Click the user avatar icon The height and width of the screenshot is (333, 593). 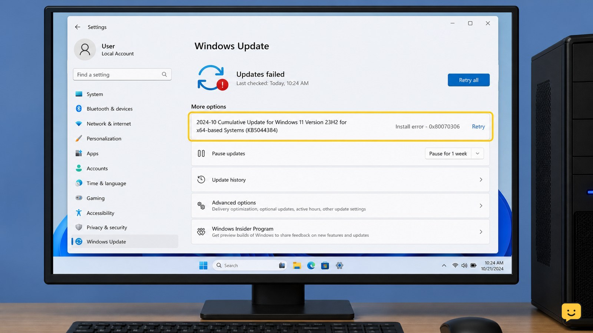85,50
